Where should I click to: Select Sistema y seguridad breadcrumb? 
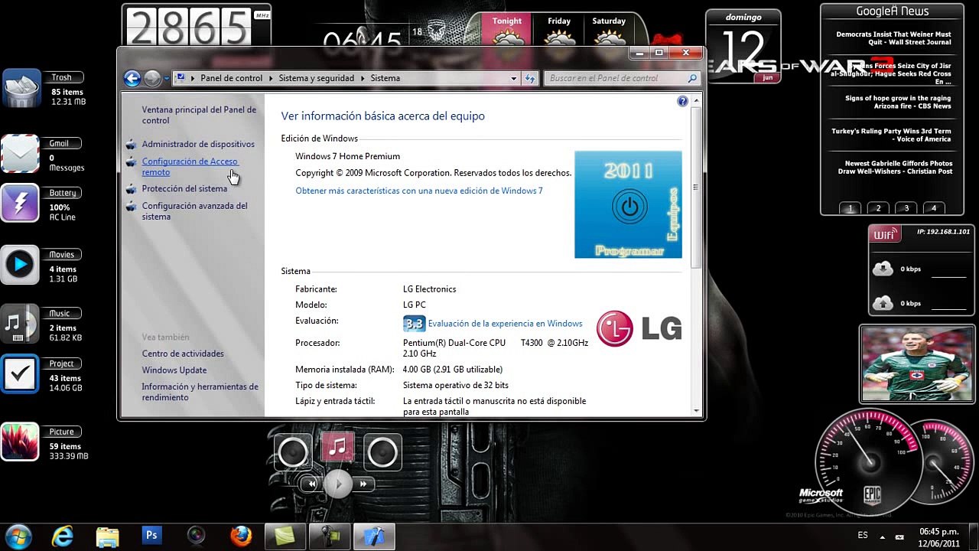[316, 78]
